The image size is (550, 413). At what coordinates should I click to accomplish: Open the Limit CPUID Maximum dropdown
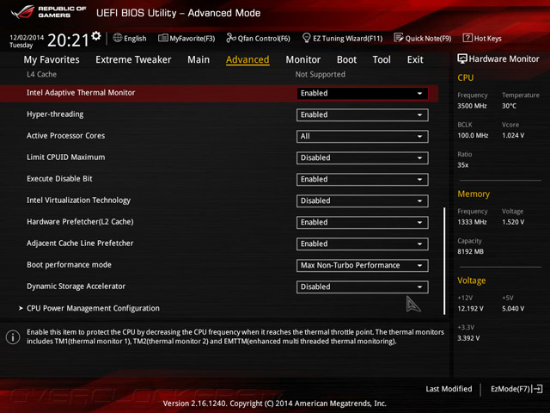pos(363,157)
